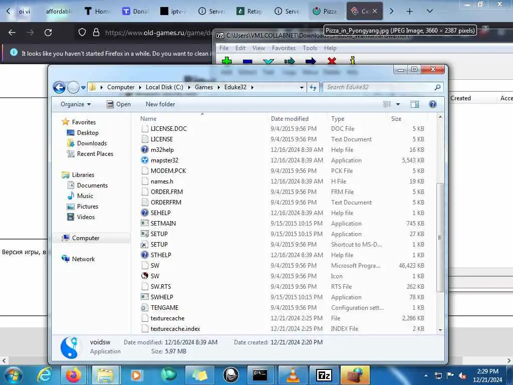The image size is (513, 385).
Task: Open Downloads in navigation pane
Action: [x=92, y=143]
